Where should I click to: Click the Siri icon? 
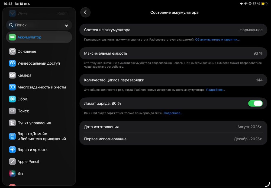pyautogui.click(x=12, y=173)
